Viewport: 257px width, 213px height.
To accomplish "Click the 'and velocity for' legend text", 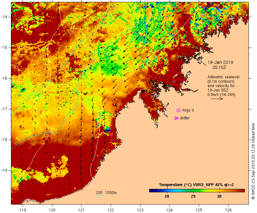I will [221, 86].
